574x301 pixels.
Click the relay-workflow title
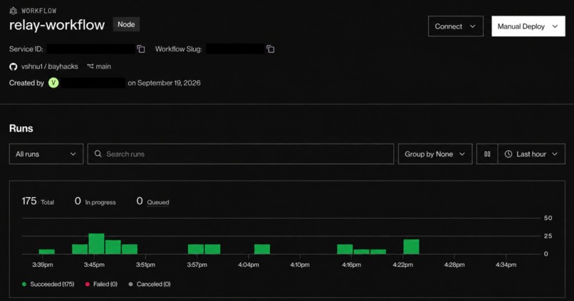coord(57,25)
